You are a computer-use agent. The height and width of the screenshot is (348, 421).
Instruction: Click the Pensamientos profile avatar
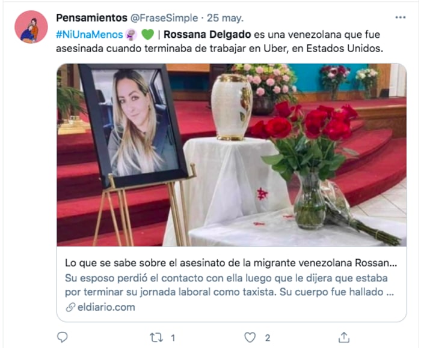[31, 27]
